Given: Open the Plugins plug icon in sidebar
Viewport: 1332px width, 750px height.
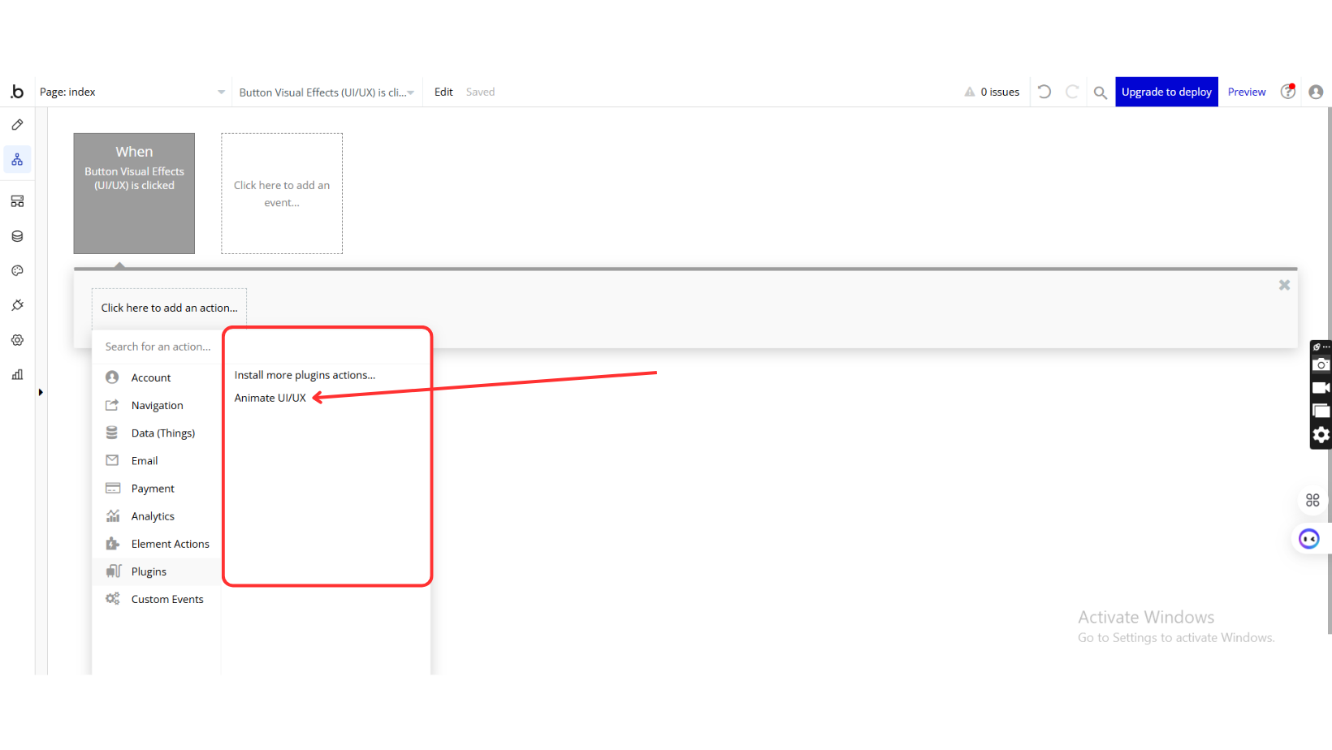Looking at the screenshot, I should (x=17, y=305).
